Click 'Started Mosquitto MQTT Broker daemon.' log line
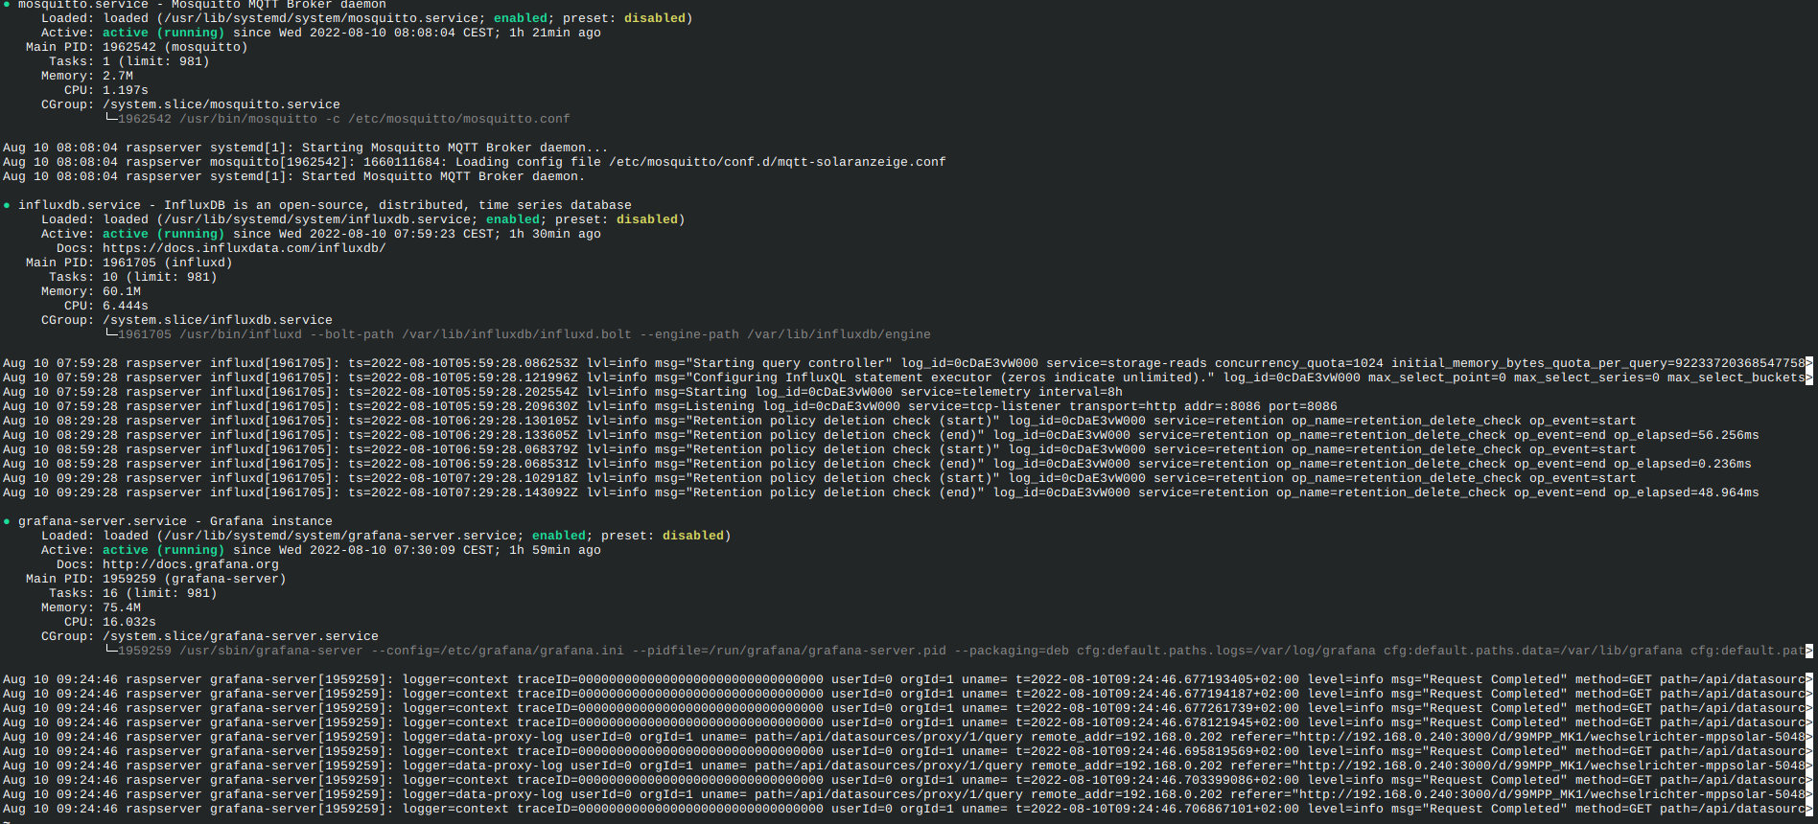This screenshot has width=1818, height=824. point(444,176)
